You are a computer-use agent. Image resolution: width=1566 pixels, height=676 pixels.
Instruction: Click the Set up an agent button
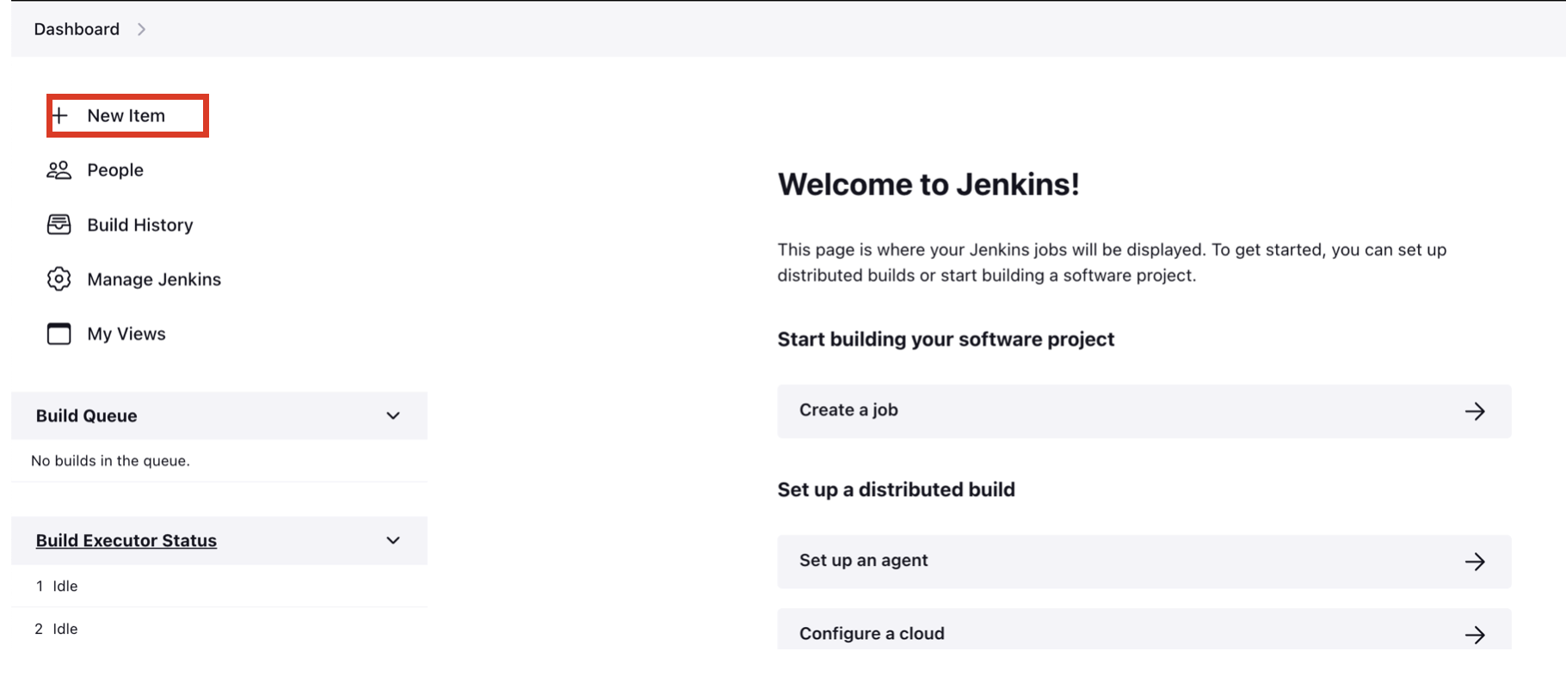pos(1144,562)
